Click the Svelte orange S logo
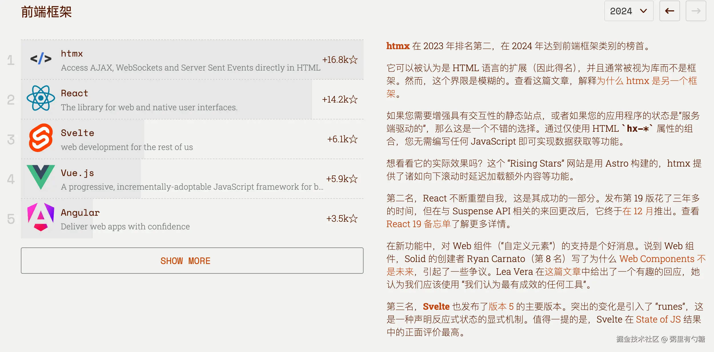The height and width of the screenshot is (352, 714). 41,138
